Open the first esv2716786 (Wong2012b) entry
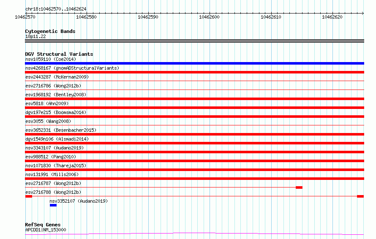This screenshot has height=239, width=376. [53, 86]
